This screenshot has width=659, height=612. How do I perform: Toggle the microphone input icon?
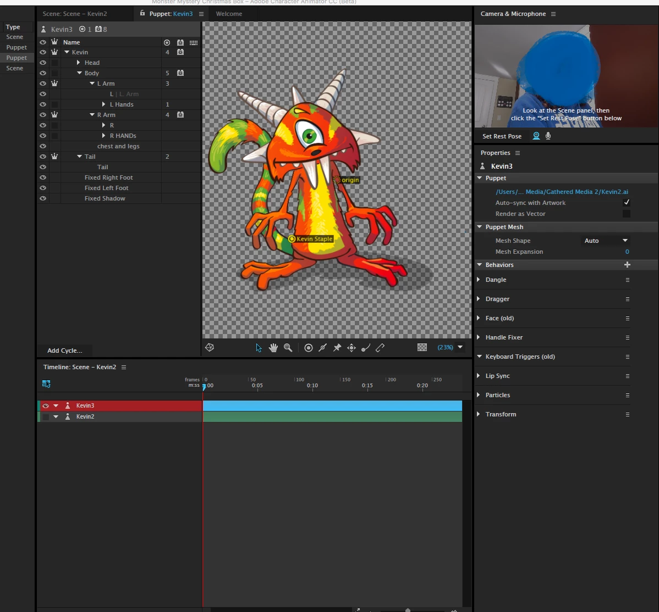click(x=548, y=136)
